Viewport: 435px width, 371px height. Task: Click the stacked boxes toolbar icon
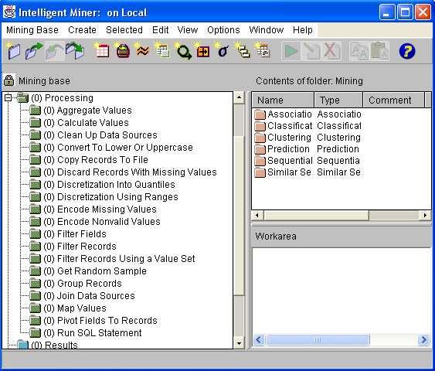point(243,51)
